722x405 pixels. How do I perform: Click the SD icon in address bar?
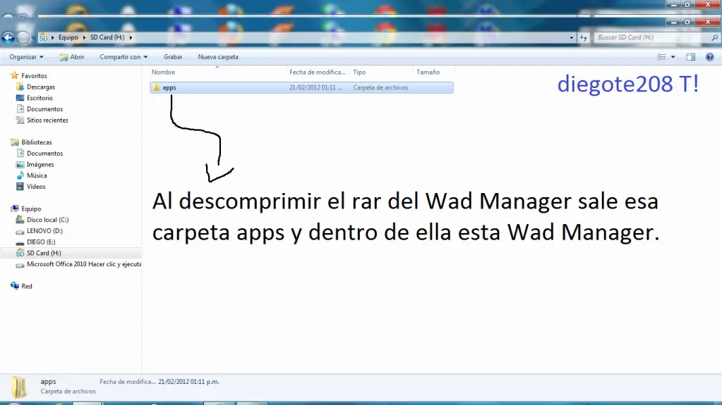[43, 37]
